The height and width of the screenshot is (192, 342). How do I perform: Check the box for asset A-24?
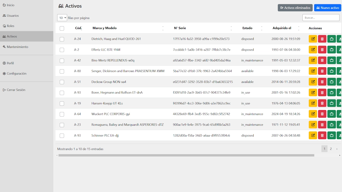click(x=62, y=39)
